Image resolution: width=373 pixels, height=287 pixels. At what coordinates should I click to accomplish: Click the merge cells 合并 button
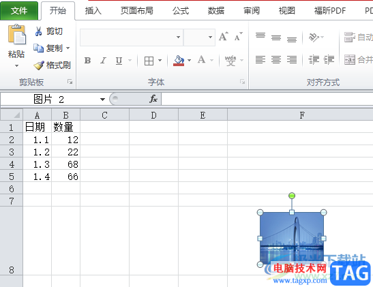coord(358,59)
